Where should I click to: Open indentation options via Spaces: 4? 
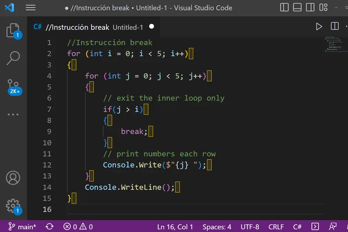point(217,227)
